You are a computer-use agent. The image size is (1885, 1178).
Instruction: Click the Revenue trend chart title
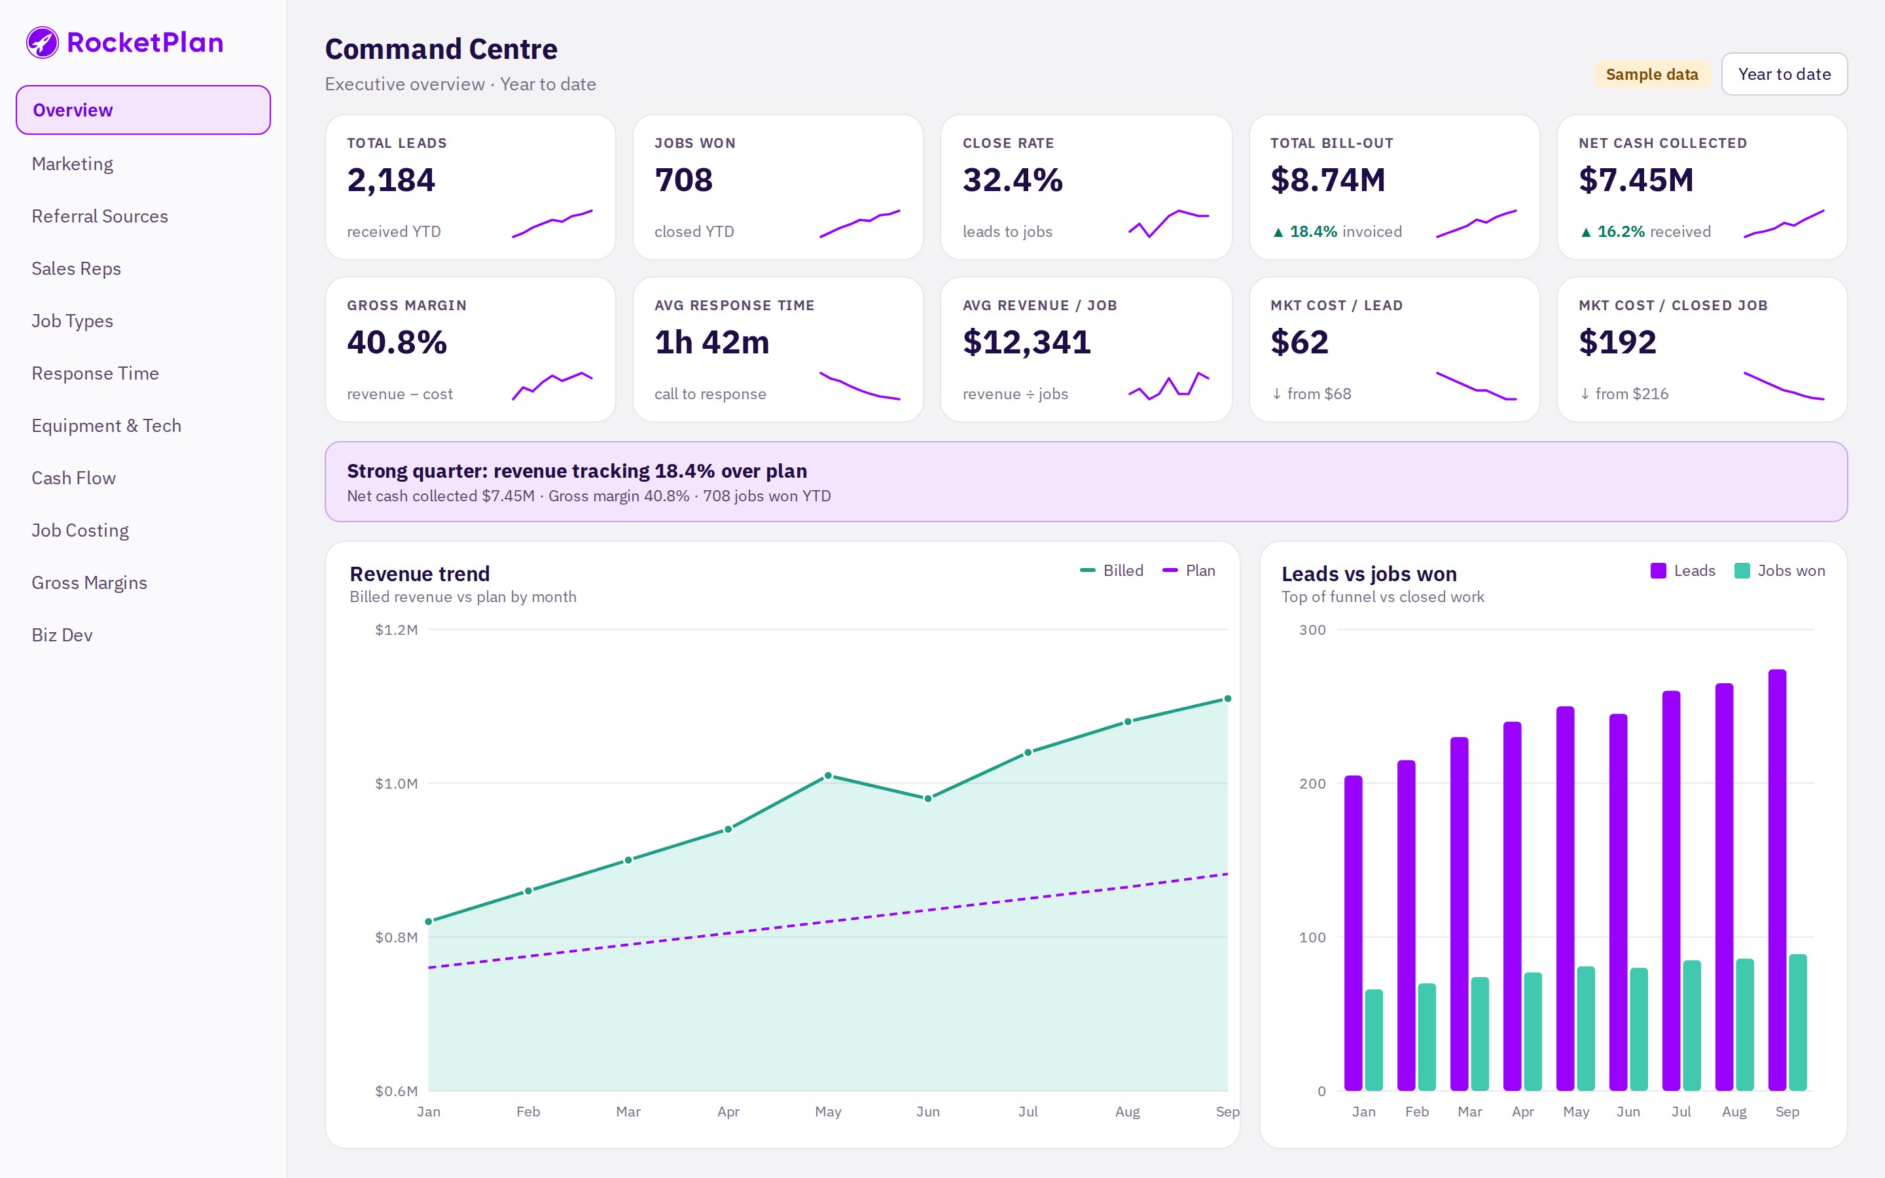click(420, 573)
